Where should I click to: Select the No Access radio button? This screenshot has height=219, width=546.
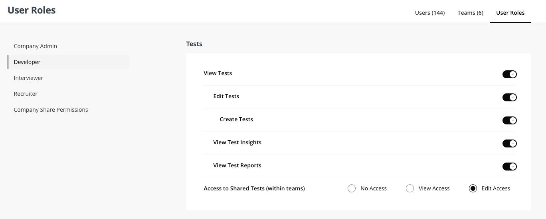(x=352, y=188)
